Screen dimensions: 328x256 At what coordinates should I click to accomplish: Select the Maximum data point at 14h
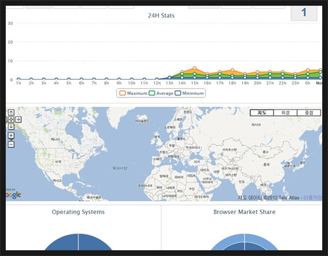pos(182,72)
